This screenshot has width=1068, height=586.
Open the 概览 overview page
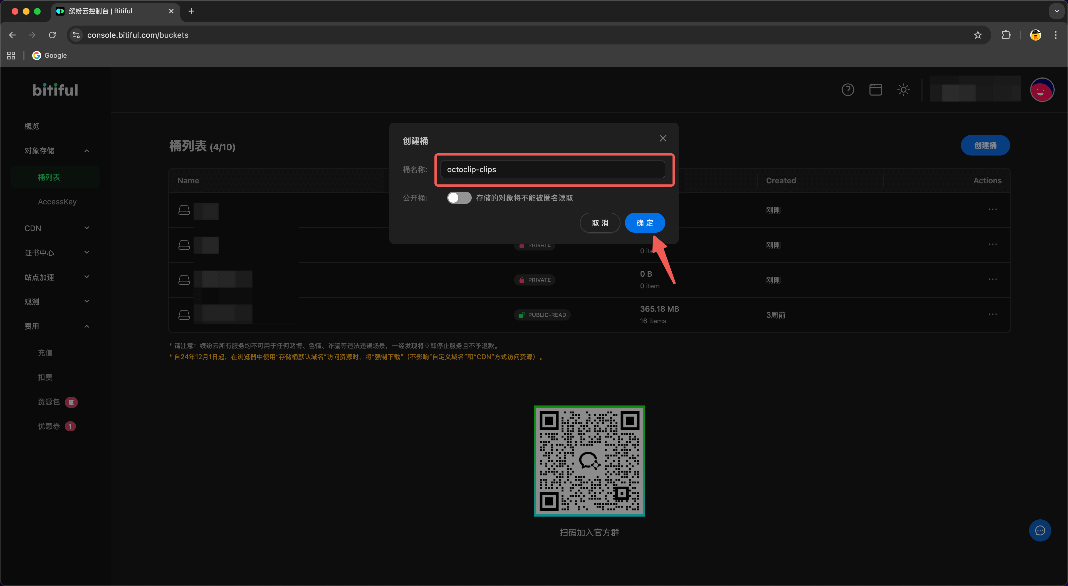tap(31, 126)
